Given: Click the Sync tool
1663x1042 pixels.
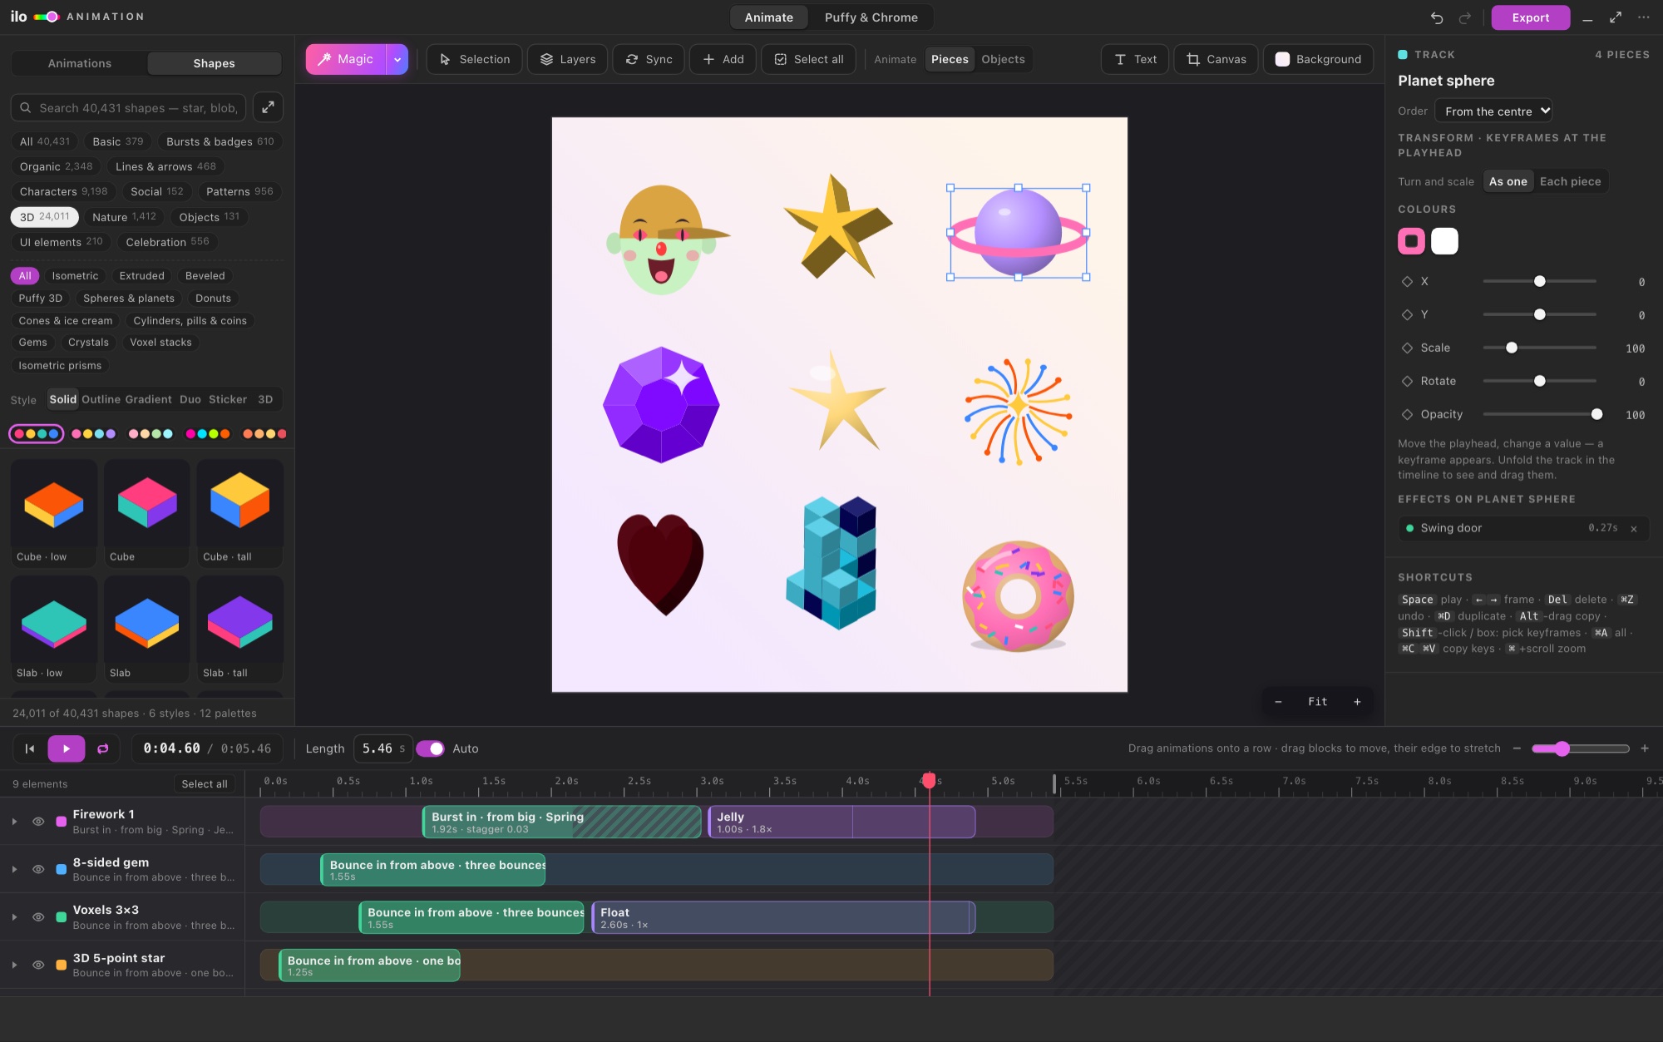Looking at the screenshot, I should click(649, 59).
